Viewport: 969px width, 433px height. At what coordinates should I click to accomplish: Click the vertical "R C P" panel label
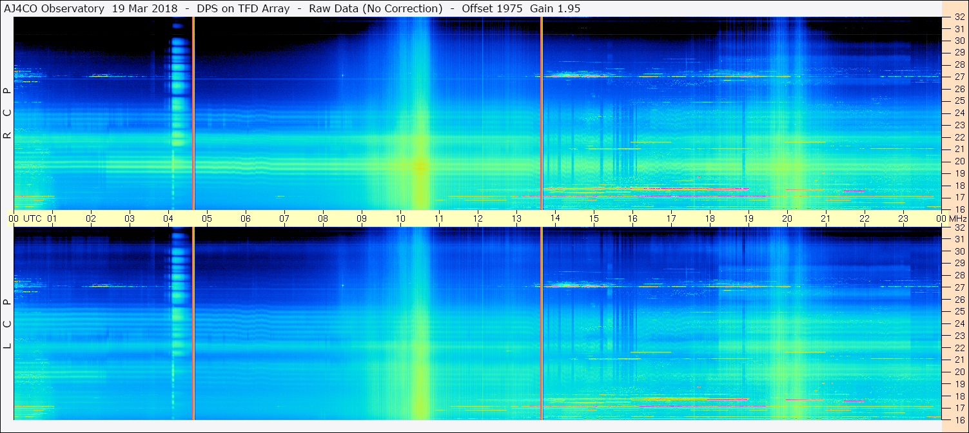8,113
